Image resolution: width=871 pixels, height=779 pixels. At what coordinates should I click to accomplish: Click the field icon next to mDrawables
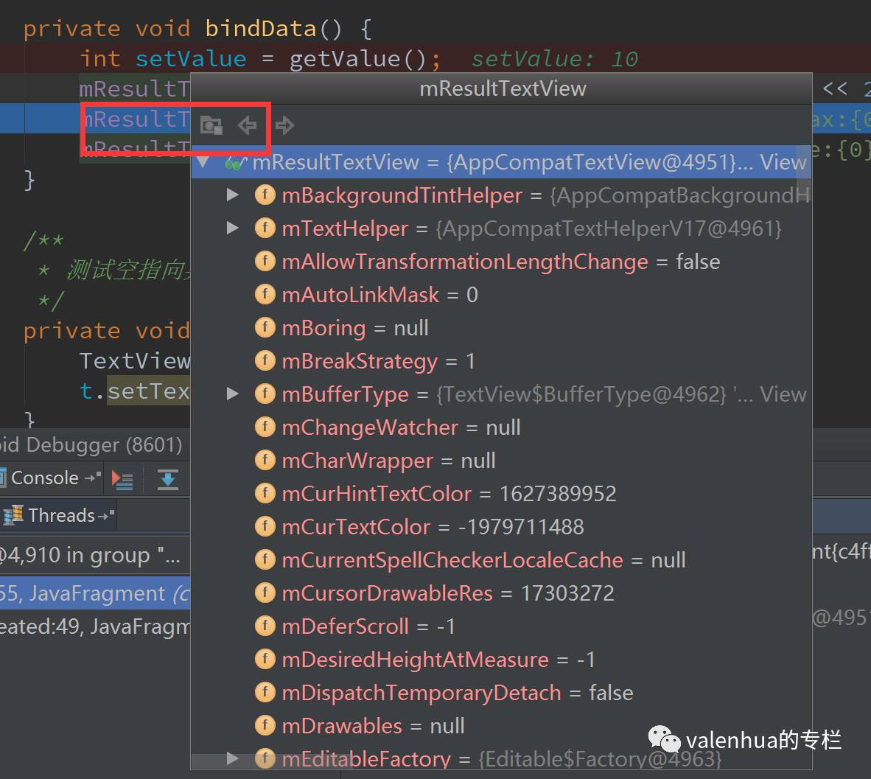tap(265, 726)
